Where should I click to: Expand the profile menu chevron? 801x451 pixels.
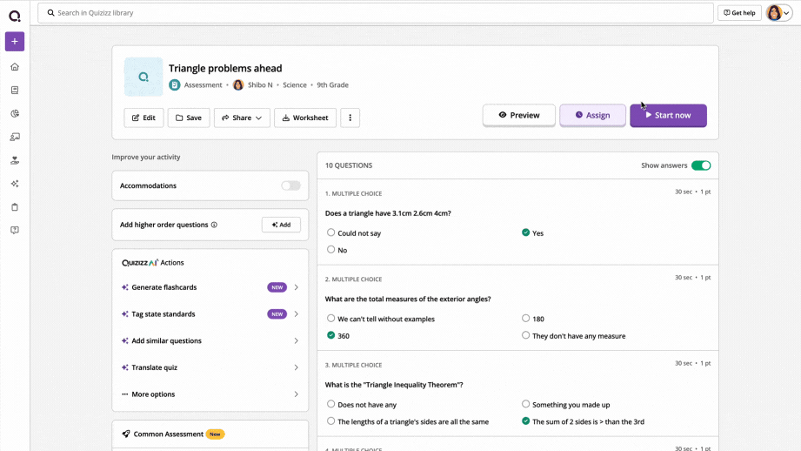[x=787, y=13]
